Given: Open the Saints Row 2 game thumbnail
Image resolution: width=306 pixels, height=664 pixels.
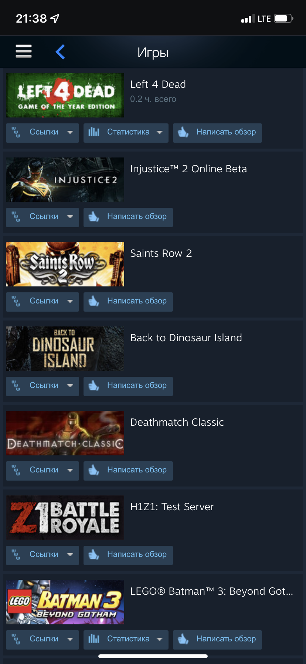Looking at the screenshot, I should coord(65,264).
